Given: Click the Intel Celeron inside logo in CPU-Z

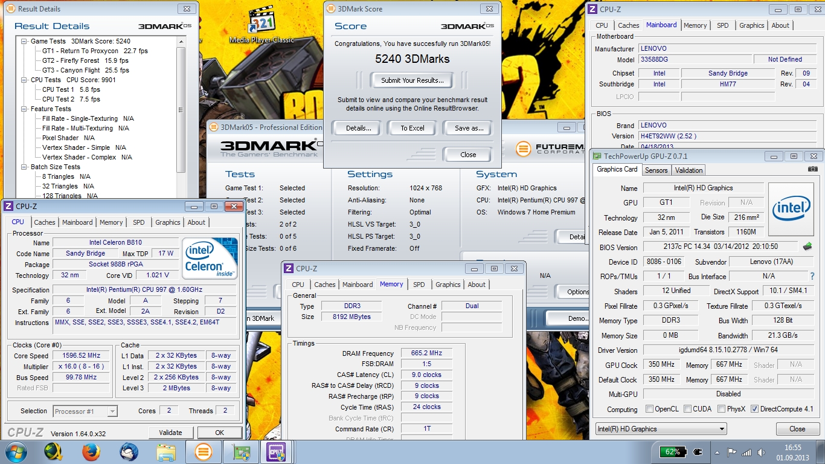Looking at the screenshot, I should point(211,258).
